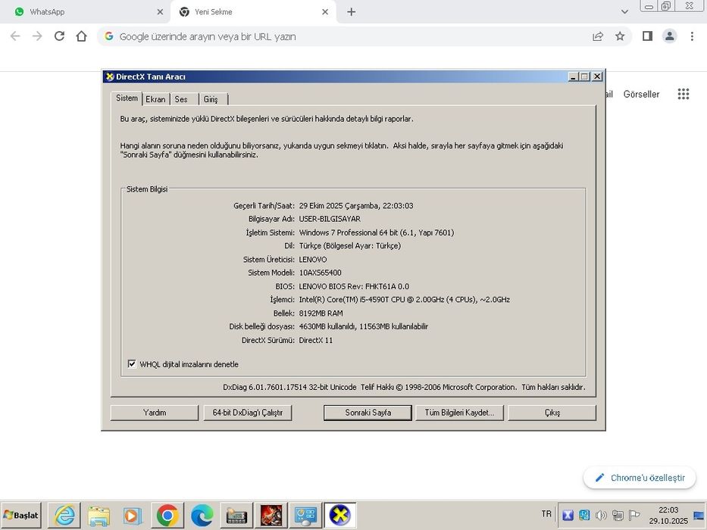This screenshot has height=530, width=707.
Task: Click the show desktop tray button
Action: point(699,515)
